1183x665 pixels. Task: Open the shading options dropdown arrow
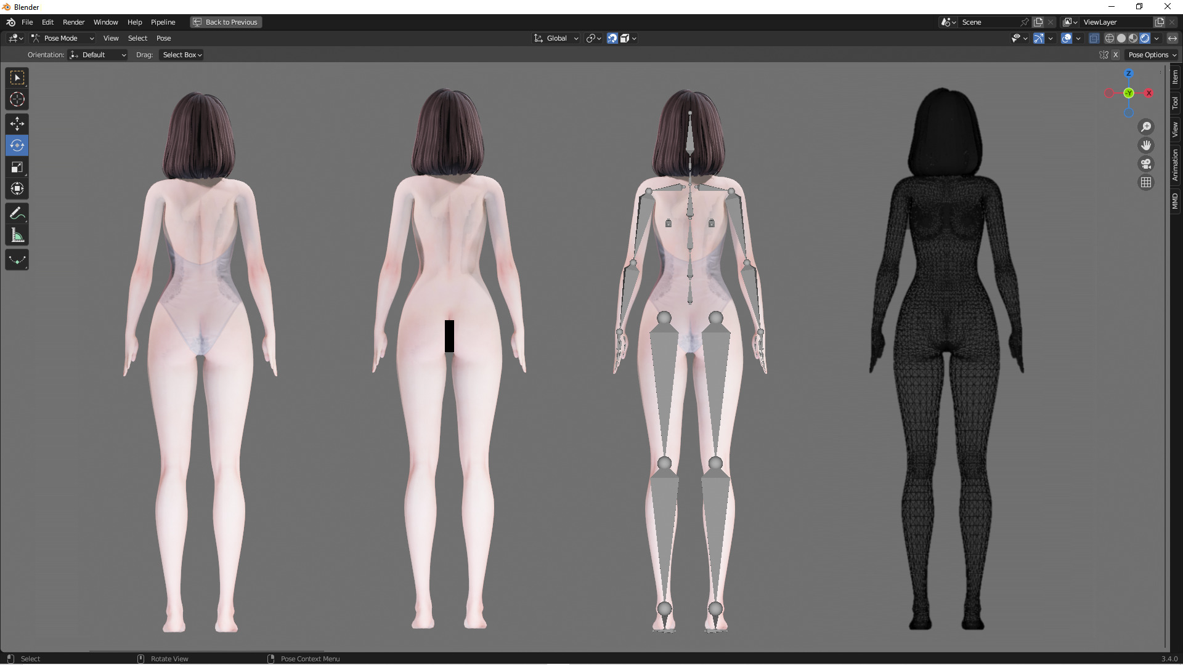pos(1157,38)
